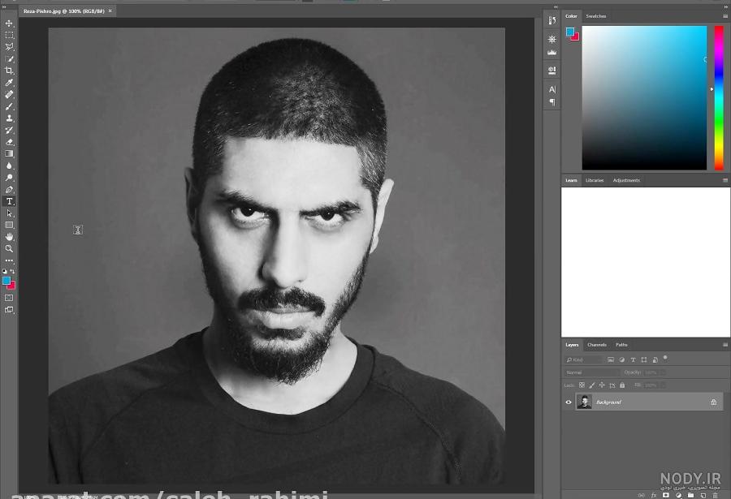
Task: Open the layer Kind filter dropdown
Action: point(582,359)
